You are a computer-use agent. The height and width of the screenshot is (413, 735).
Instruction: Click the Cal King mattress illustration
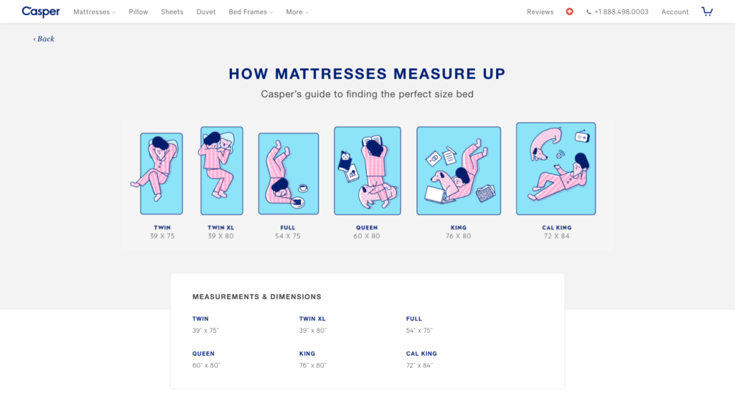tap(556, 171)
